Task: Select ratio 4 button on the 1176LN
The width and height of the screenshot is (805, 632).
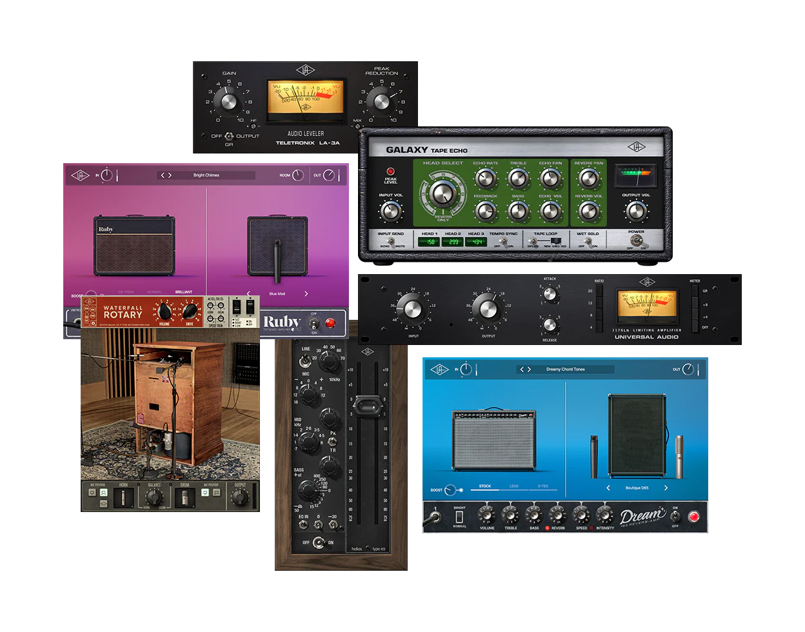Action: point(599,328)
